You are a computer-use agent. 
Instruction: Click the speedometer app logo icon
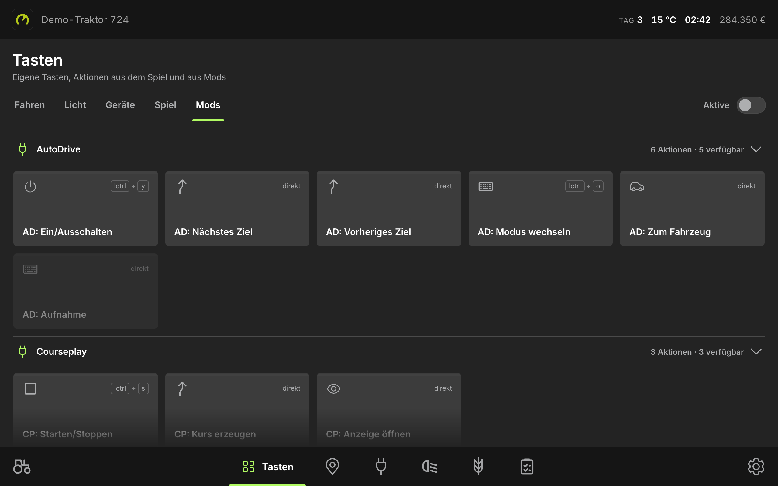pos(22,20)
